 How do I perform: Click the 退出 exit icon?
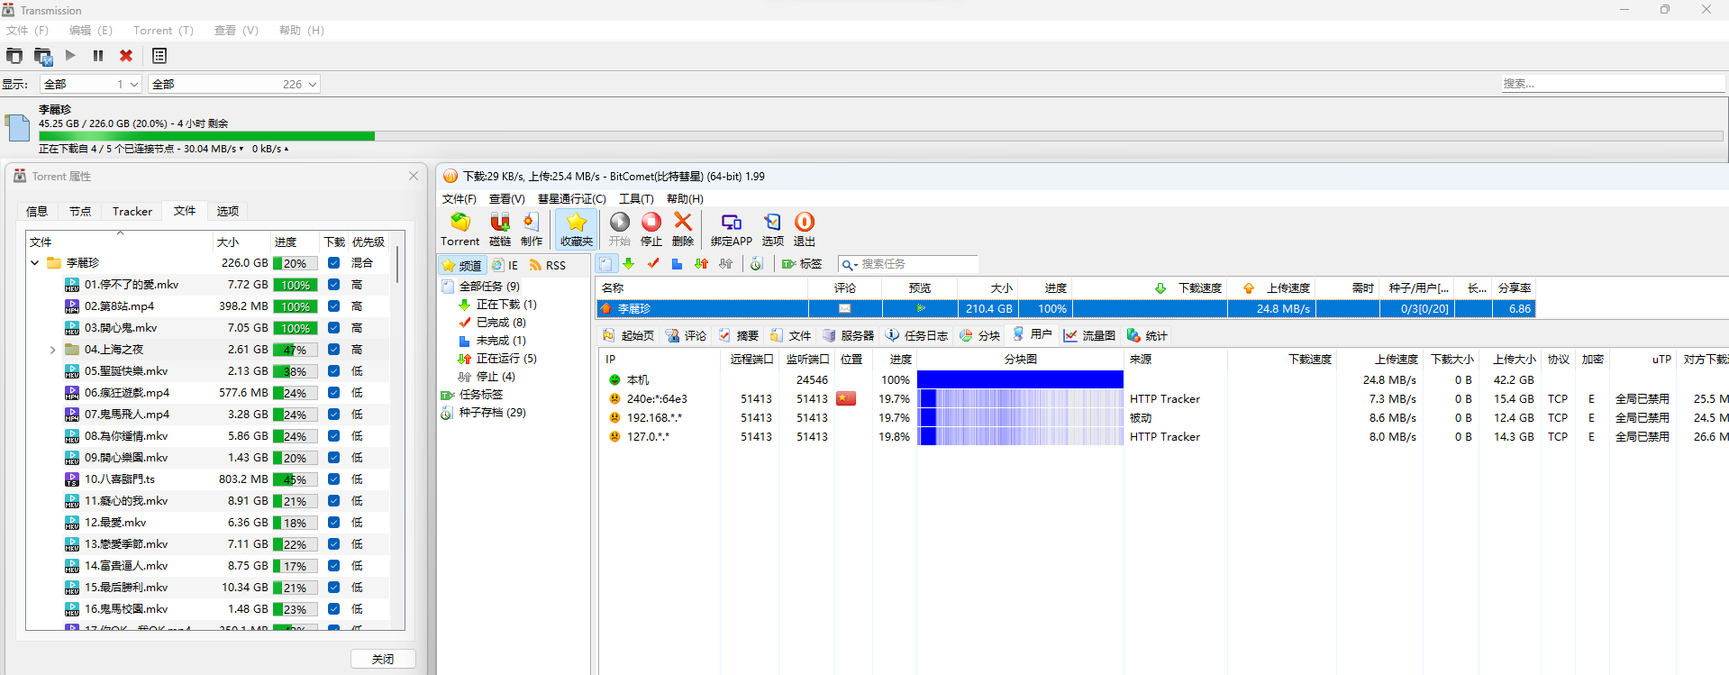(805, 229)
